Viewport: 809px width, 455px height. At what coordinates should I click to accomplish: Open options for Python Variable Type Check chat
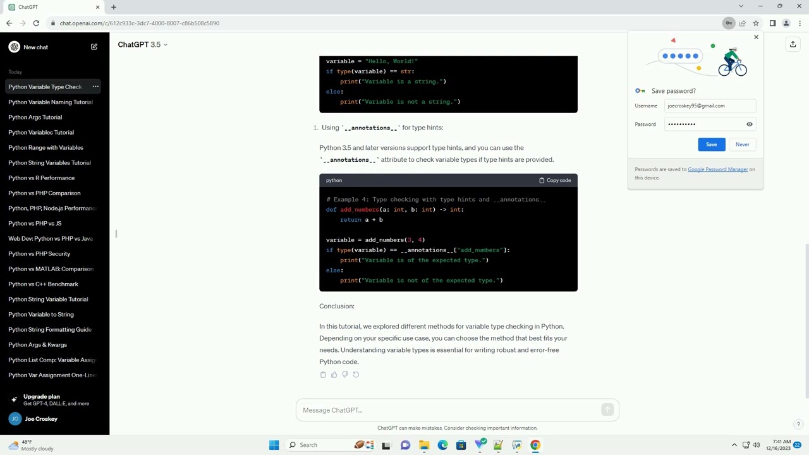click(x=95, y=87)
